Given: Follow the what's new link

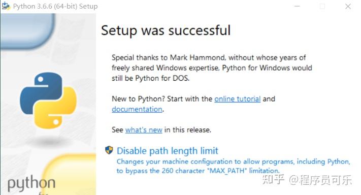Looking at the screenshot, I should [x=144, y=130].
